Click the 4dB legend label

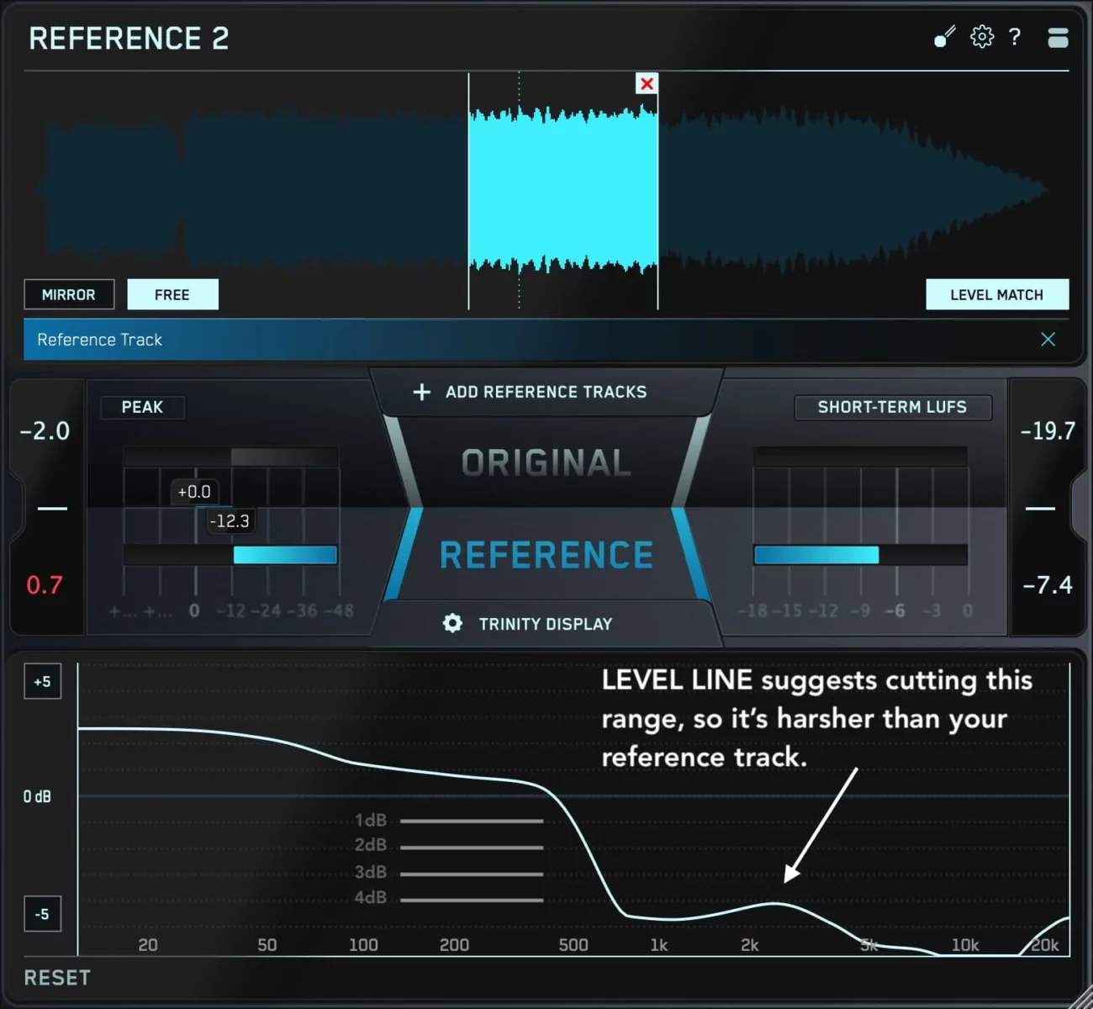(371, 897)
